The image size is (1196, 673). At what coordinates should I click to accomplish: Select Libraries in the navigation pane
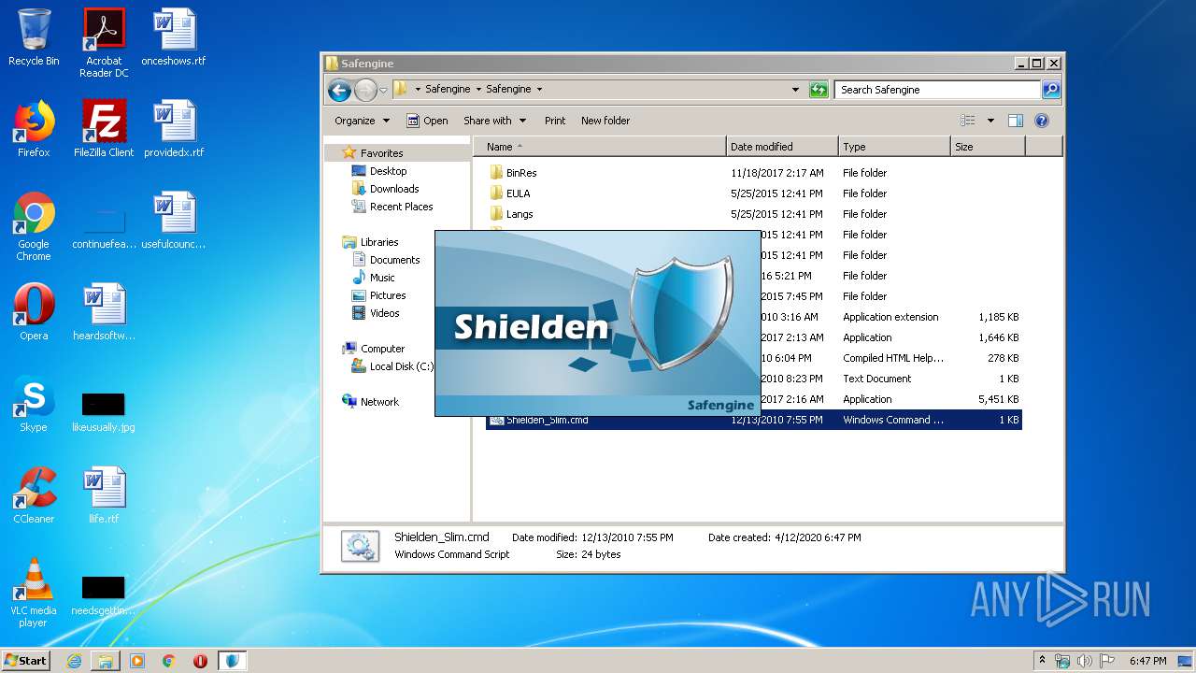point(379,242)
